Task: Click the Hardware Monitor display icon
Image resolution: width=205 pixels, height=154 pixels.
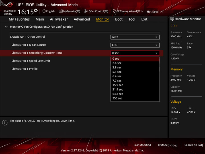Action: (172, 19)
